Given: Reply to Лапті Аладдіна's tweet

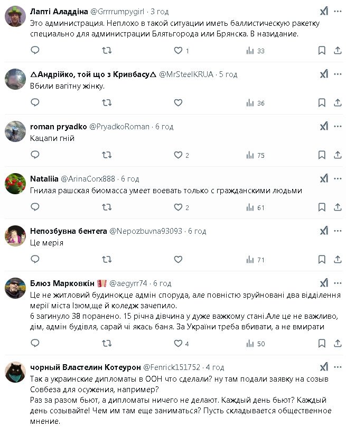Looking at the screenshot, I should 35,51.
